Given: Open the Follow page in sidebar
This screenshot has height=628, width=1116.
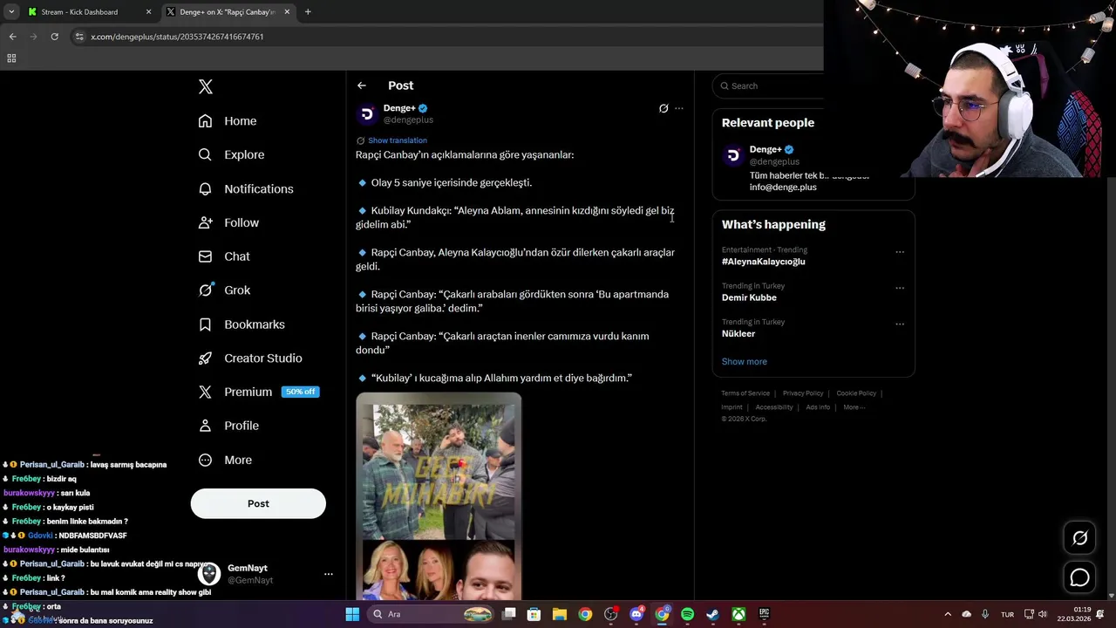Looking at the screenshot, I should [x=228, y=222].
